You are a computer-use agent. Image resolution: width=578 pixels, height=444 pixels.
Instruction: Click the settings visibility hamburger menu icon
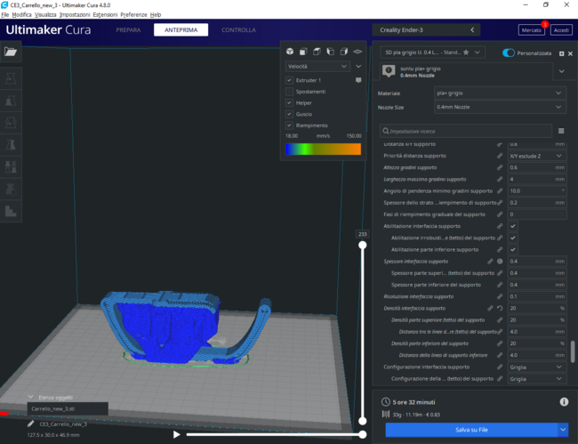point(561,131)
